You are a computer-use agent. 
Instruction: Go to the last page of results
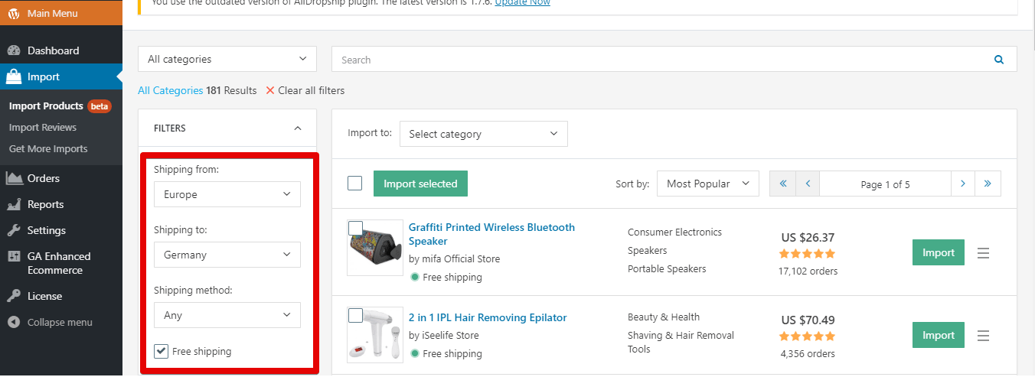[x=988, y=184]
